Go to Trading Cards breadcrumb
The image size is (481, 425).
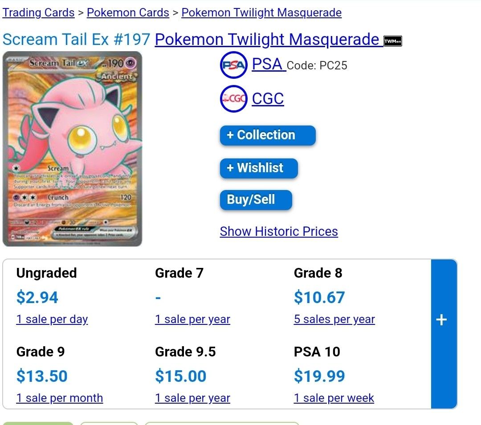(x=38, y=12)
